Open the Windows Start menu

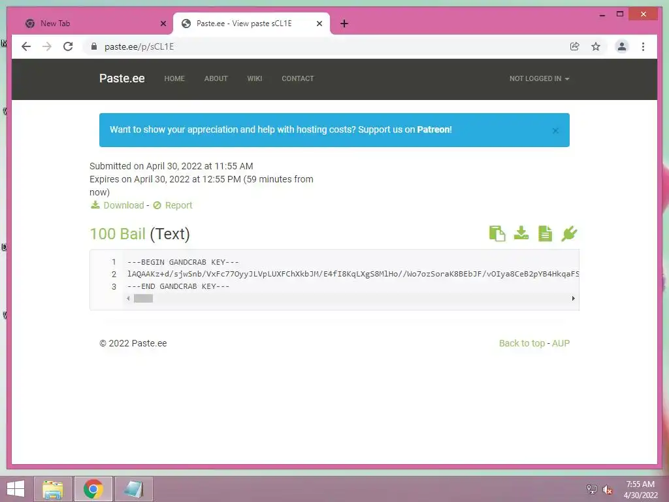pos(16,489)
